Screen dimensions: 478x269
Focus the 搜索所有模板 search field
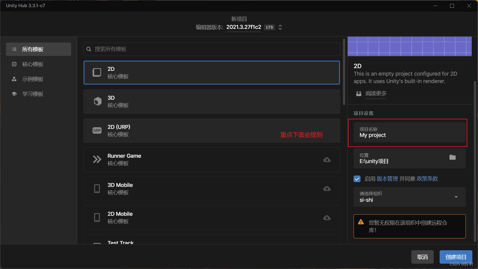[x=212, y=49]
